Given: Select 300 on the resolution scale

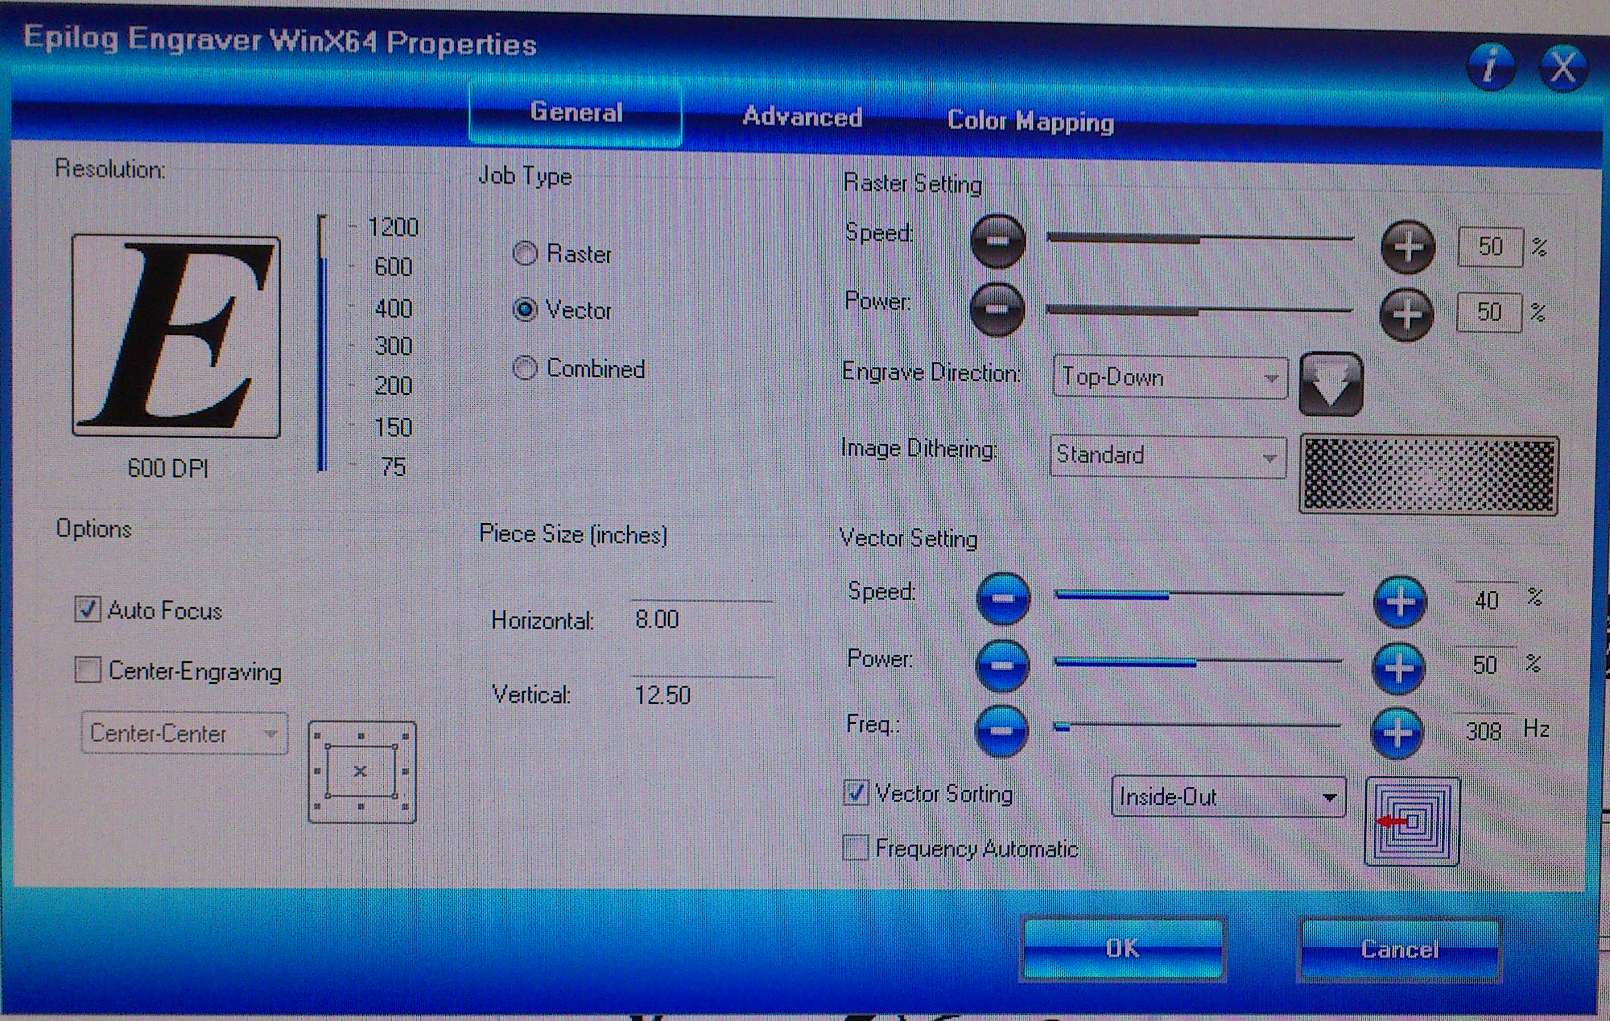Looking at the screenshot, I should [393, 346].
